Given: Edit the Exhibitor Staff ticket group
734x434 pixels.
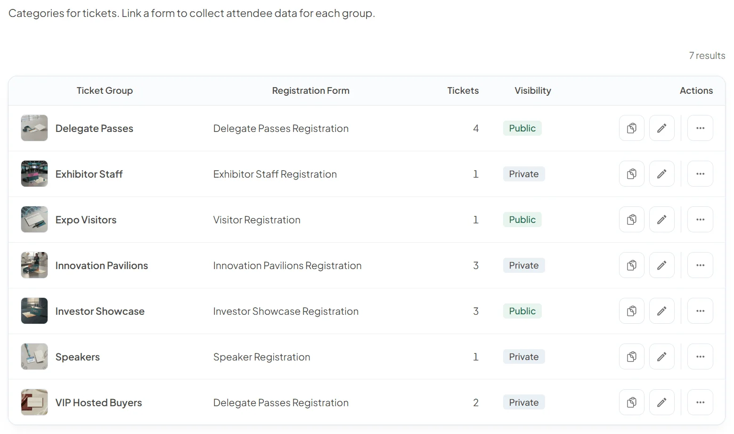Looking at the screenshot, I should coord(661,174).
